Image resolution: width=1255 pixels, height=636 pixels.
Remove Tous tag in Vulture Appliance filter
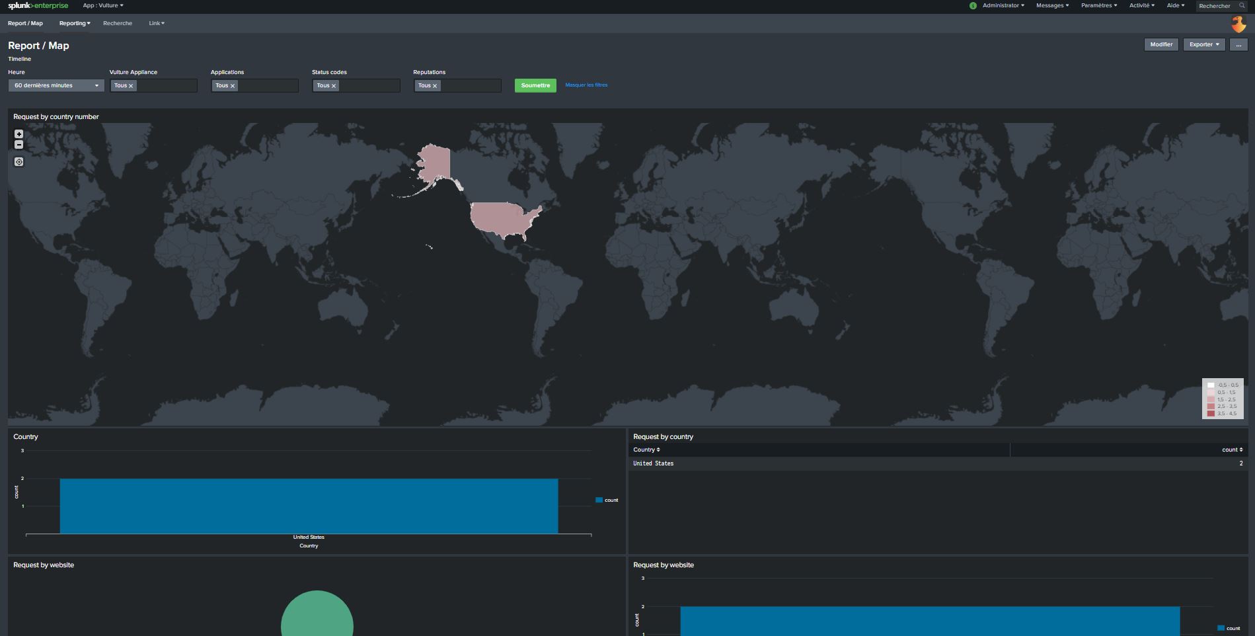pos(131,86)
